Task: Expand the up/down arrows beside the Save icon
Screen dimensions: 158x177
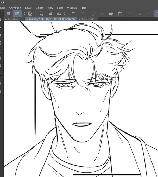Action: [65, 14]
